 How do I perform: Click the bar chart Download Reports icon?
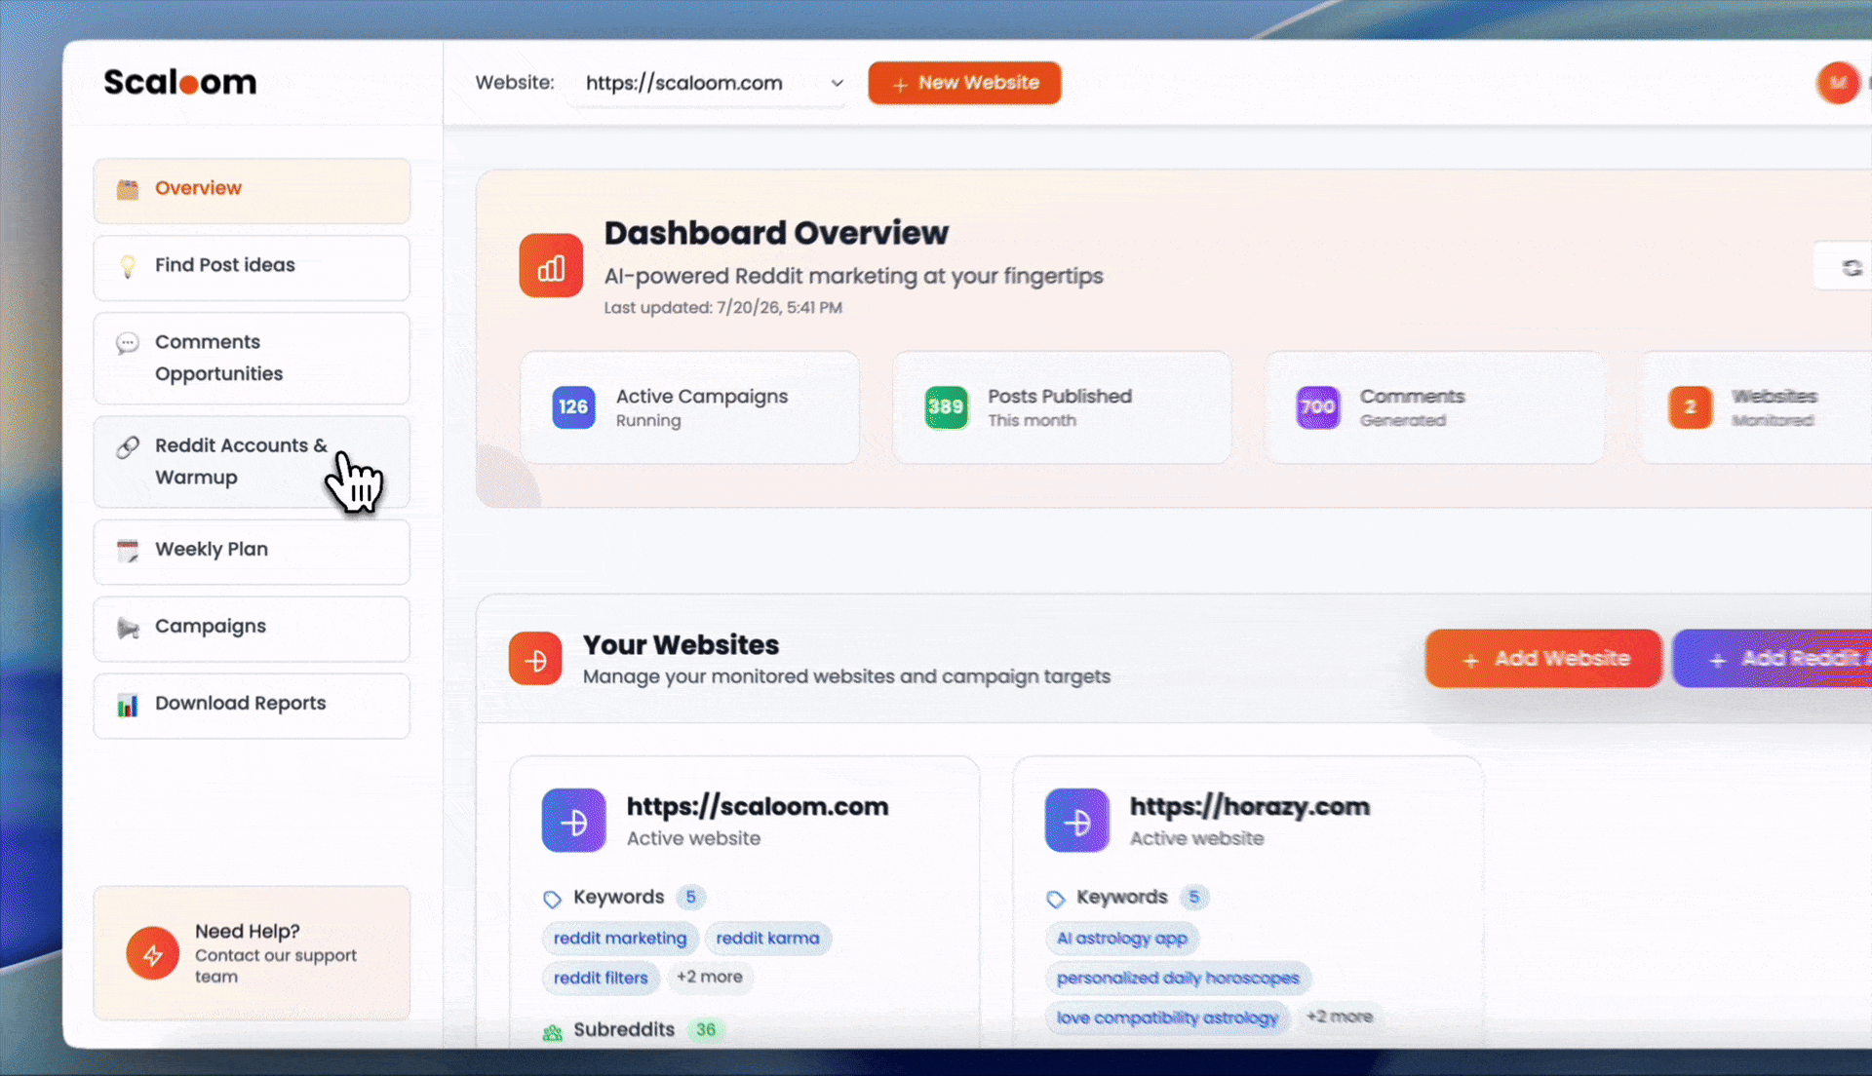point(128,705)
